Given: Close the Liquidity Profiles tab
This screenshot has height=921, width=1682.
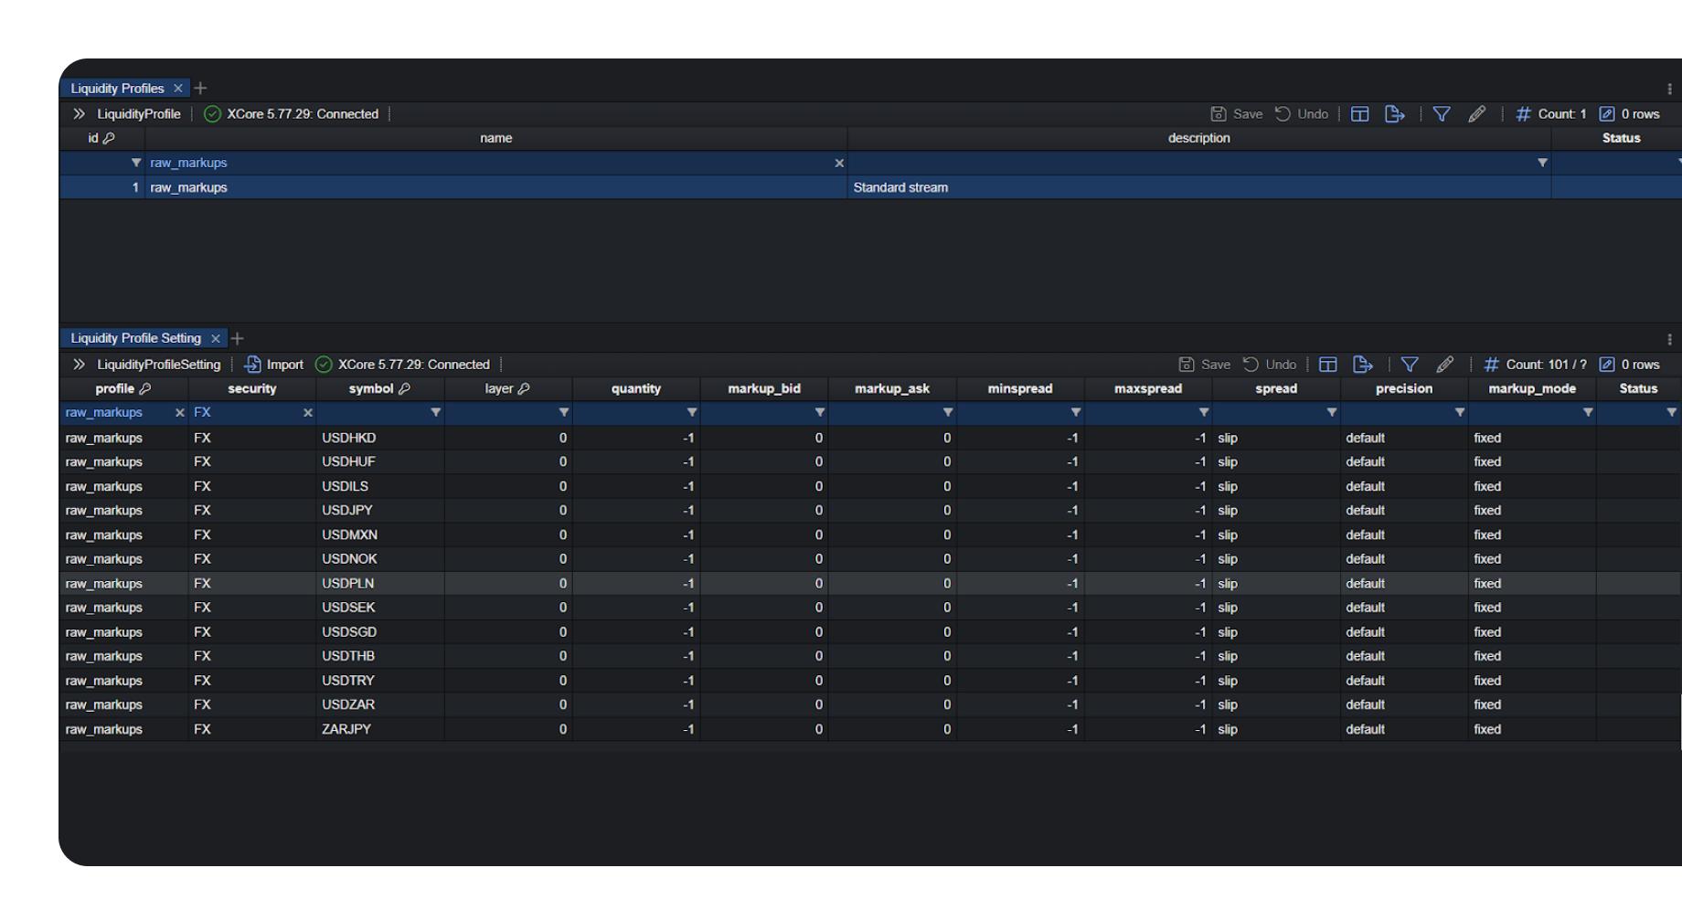Looking at the screenshot, I should click(x=178, y=89).
